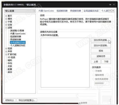Switch to the 个人滤镜 tab
119x105 pixels.
coord(105,11)
